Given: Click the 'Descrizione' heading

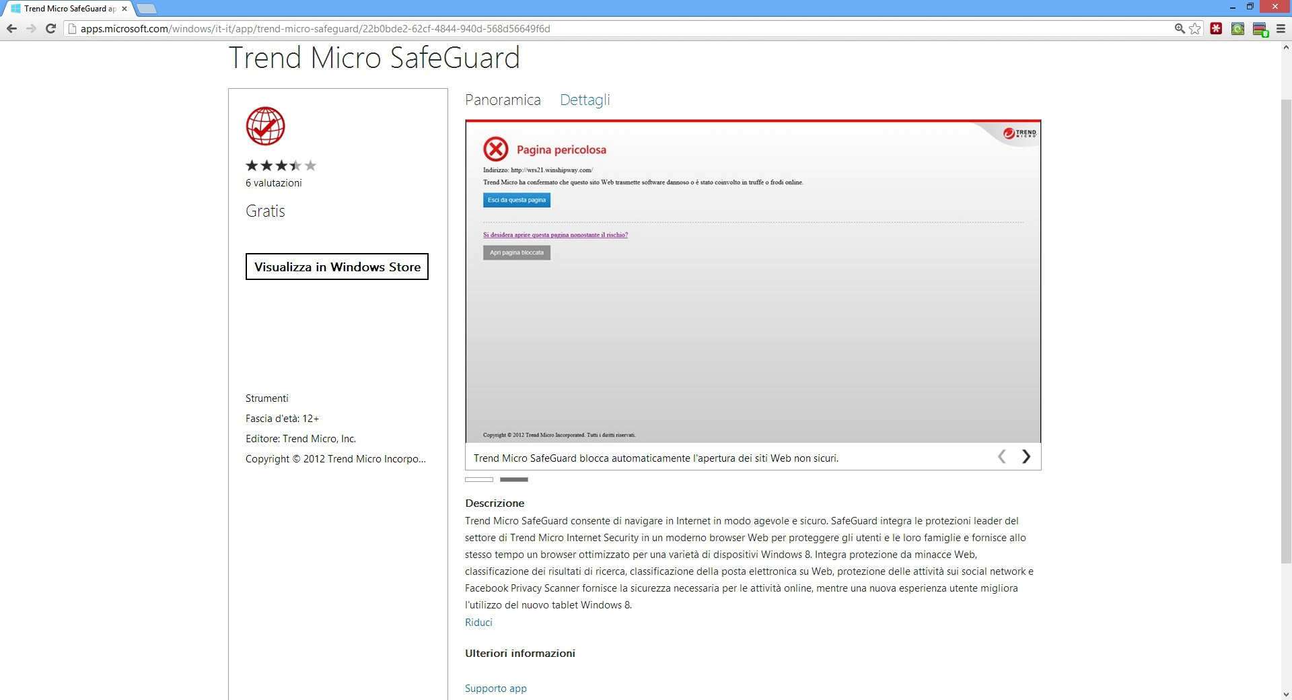Looking at the screenshot, I should click(x=495, y=503).
